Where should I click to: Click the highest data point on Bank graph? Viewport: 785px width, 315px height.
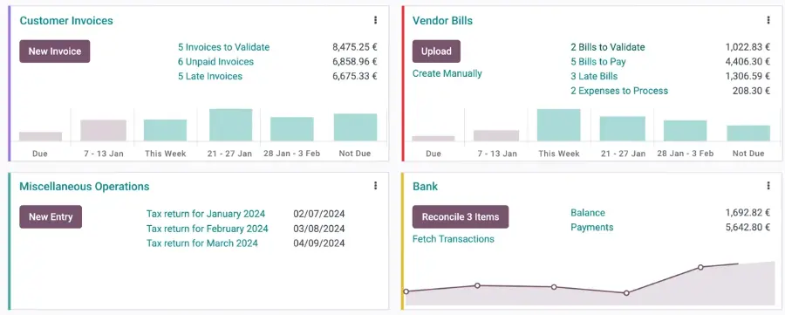pos(700,267)
